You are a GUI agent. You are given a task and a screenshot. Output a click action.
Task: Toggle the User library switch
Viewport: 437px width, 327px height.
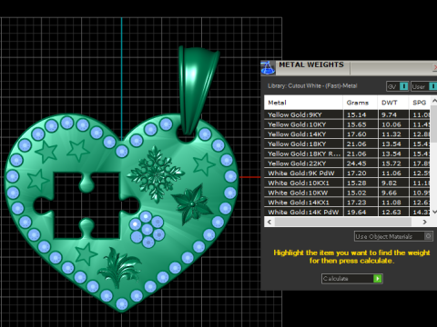[424, 86]
